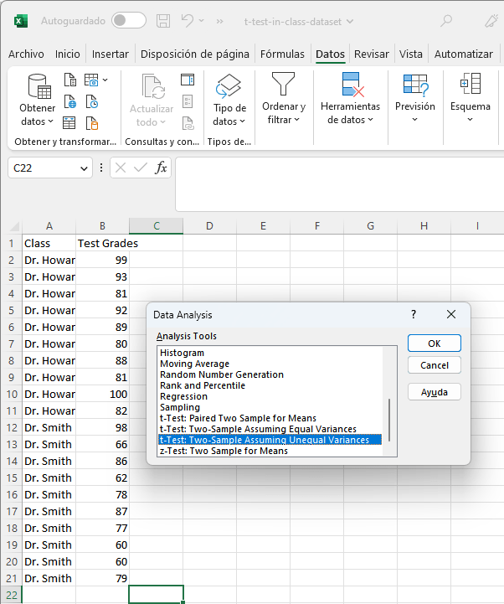This screenshot has height=604, width=504.
Task: Click the Undo arrow icon
Action: pos(189,20)
